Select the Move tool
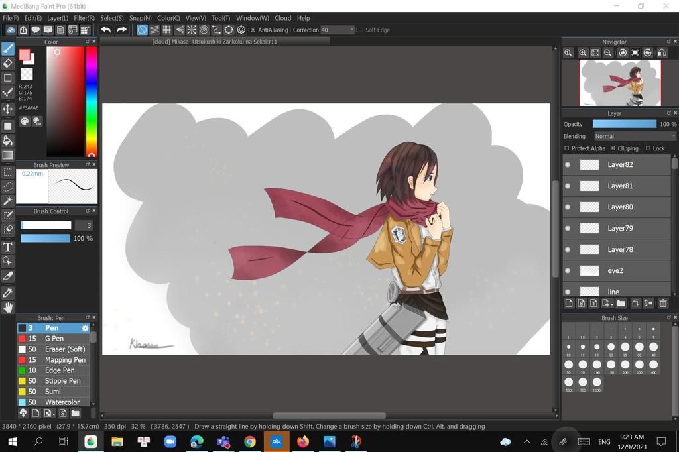This screenshot has width=679, height=452. [8, 109]
